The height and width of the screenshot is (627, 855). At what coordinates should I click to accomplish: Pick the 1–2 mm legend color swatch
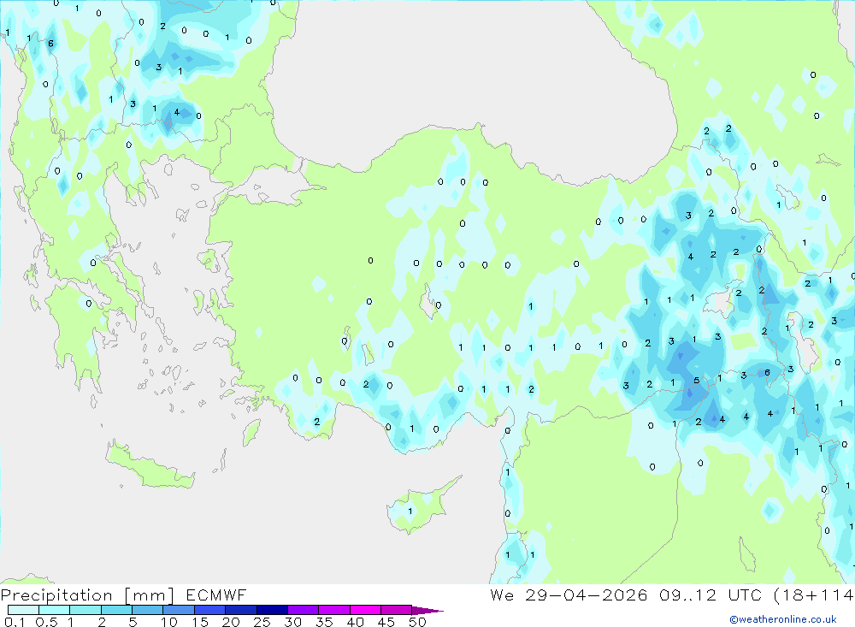pyautogui.click(x=85, y=610)
